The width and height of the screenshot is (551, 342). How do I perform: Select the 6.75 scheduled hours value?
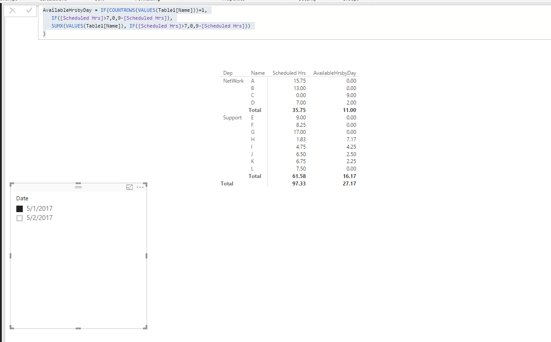[x=301, y=161]
